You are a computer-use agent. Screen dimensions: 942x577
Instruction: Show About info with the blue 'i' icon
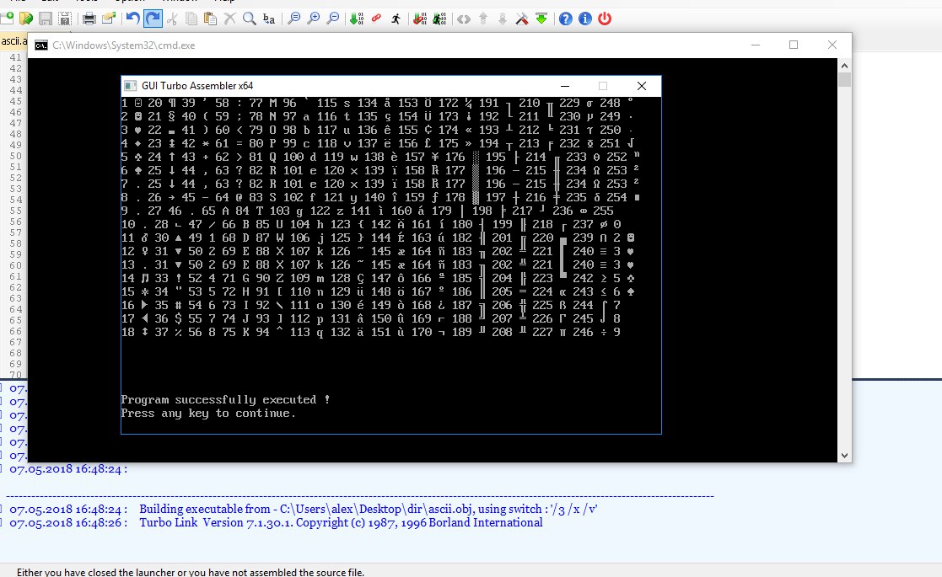[585, 19]
